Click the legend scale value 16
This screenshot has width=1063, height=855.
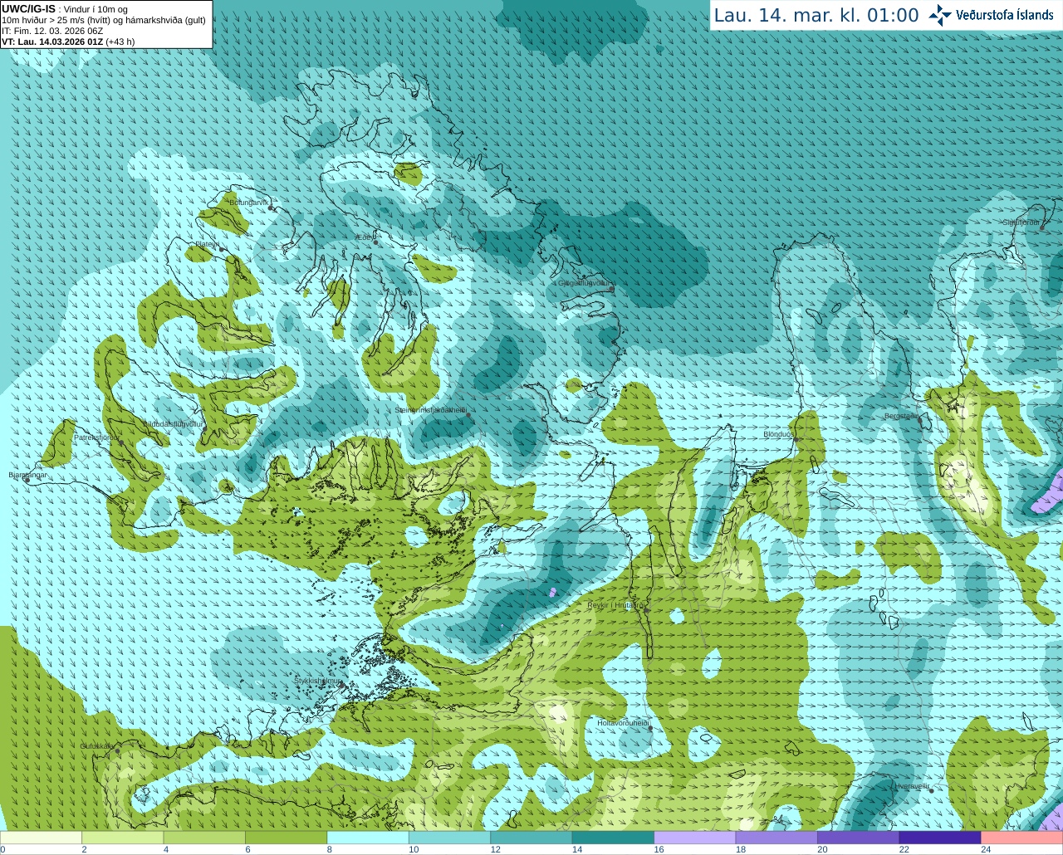point(659,849)
